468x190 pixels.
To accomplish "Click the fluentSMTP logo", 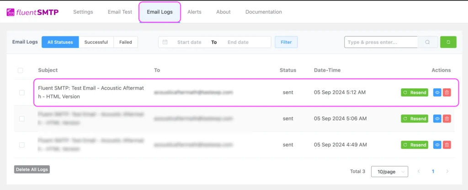I will [x=32, y=12].
